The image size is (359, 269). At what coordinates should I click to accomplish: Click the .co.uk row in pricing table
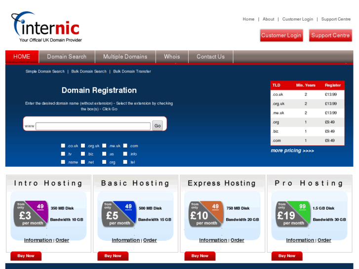tap(308, 95)
